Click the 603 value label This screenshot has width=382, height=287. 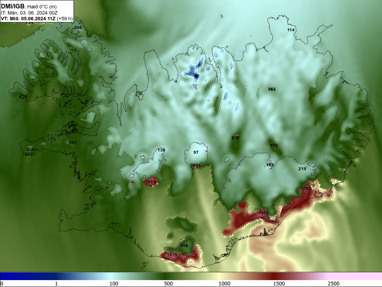coord(29,154)
